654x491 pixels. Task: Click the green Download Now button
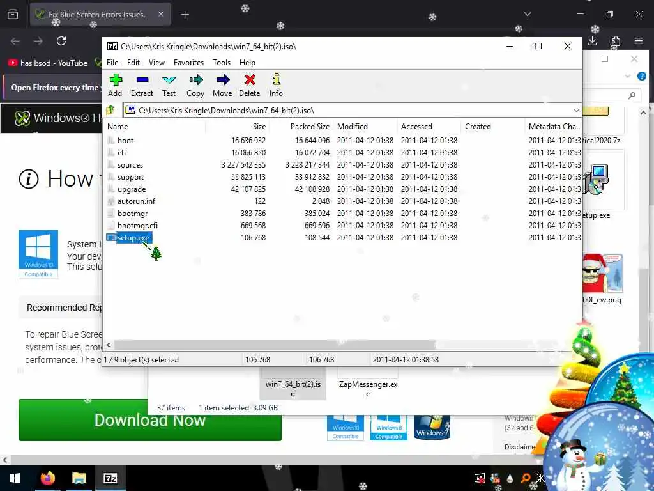(149, 420)
